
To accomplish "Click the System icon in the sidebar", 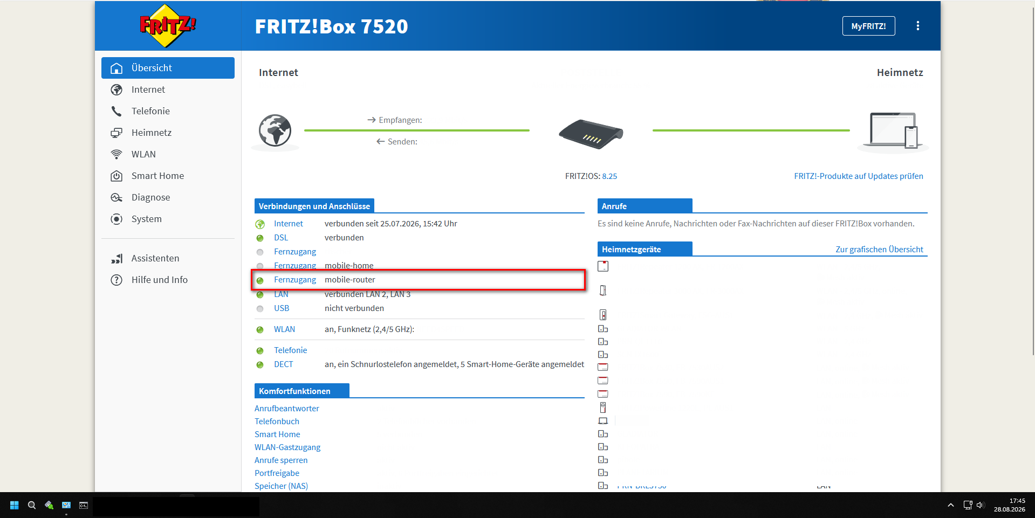I will (x=116, y=219).
